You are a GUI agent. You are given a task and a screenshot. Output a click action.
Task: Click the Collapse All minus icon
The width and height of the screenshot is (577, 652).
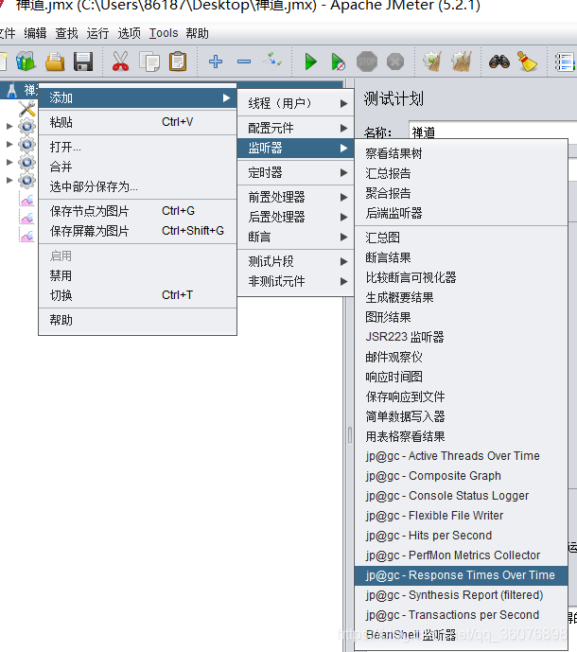pos(244,62)
